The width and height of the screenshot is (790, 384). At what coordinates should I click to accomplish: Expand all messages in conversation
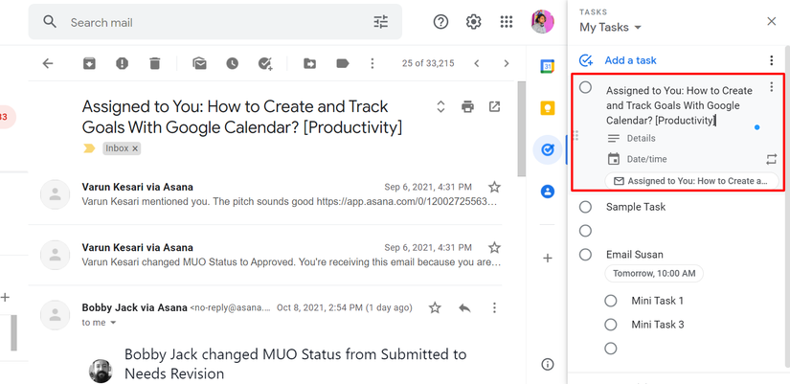440,106
